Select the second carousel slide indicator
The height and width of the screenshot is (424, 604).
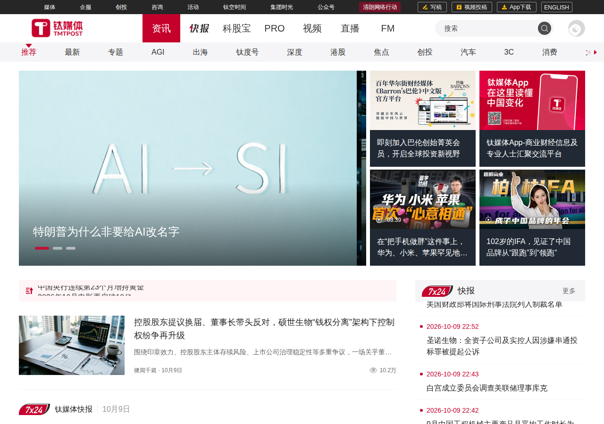click(x=58, y=248)
